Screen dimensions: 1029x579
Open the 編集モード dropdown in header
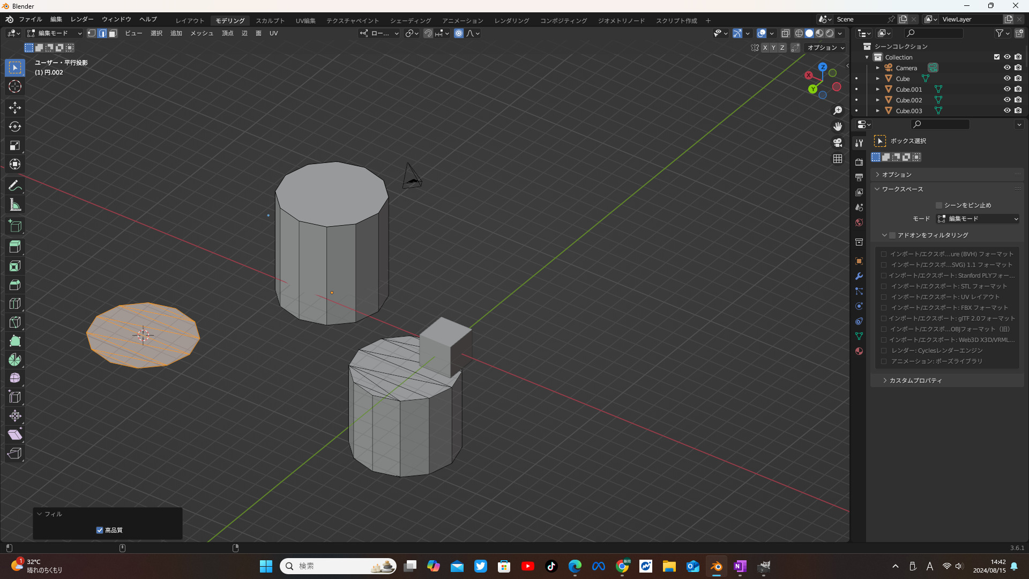point(54,33)
